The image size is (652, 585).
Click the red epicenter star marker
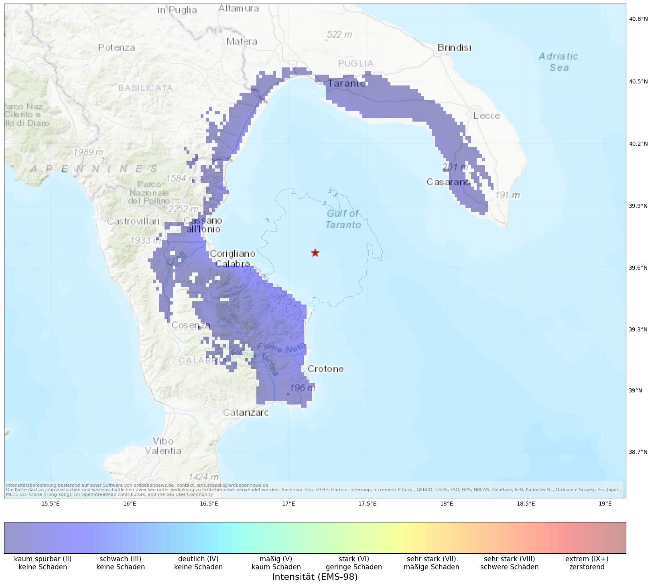tap(315, 253)
